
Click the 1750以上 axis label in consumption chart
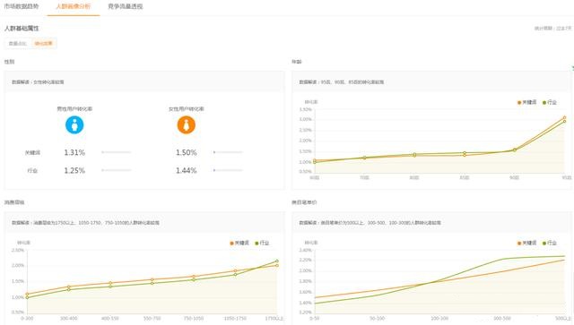[274, 319]
